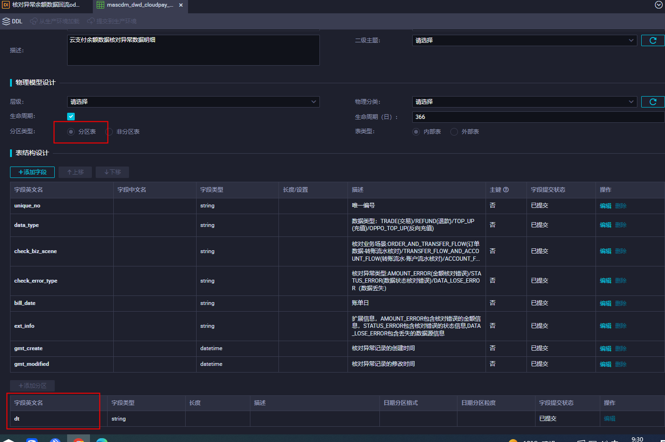
Task: Edit the gmt_modified field
Action: [605, 364]
